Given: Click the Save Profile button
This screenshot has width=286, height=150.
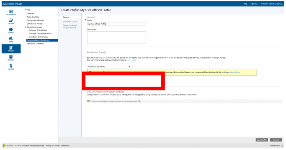Looking at the screenshot, I should (262, 140).
